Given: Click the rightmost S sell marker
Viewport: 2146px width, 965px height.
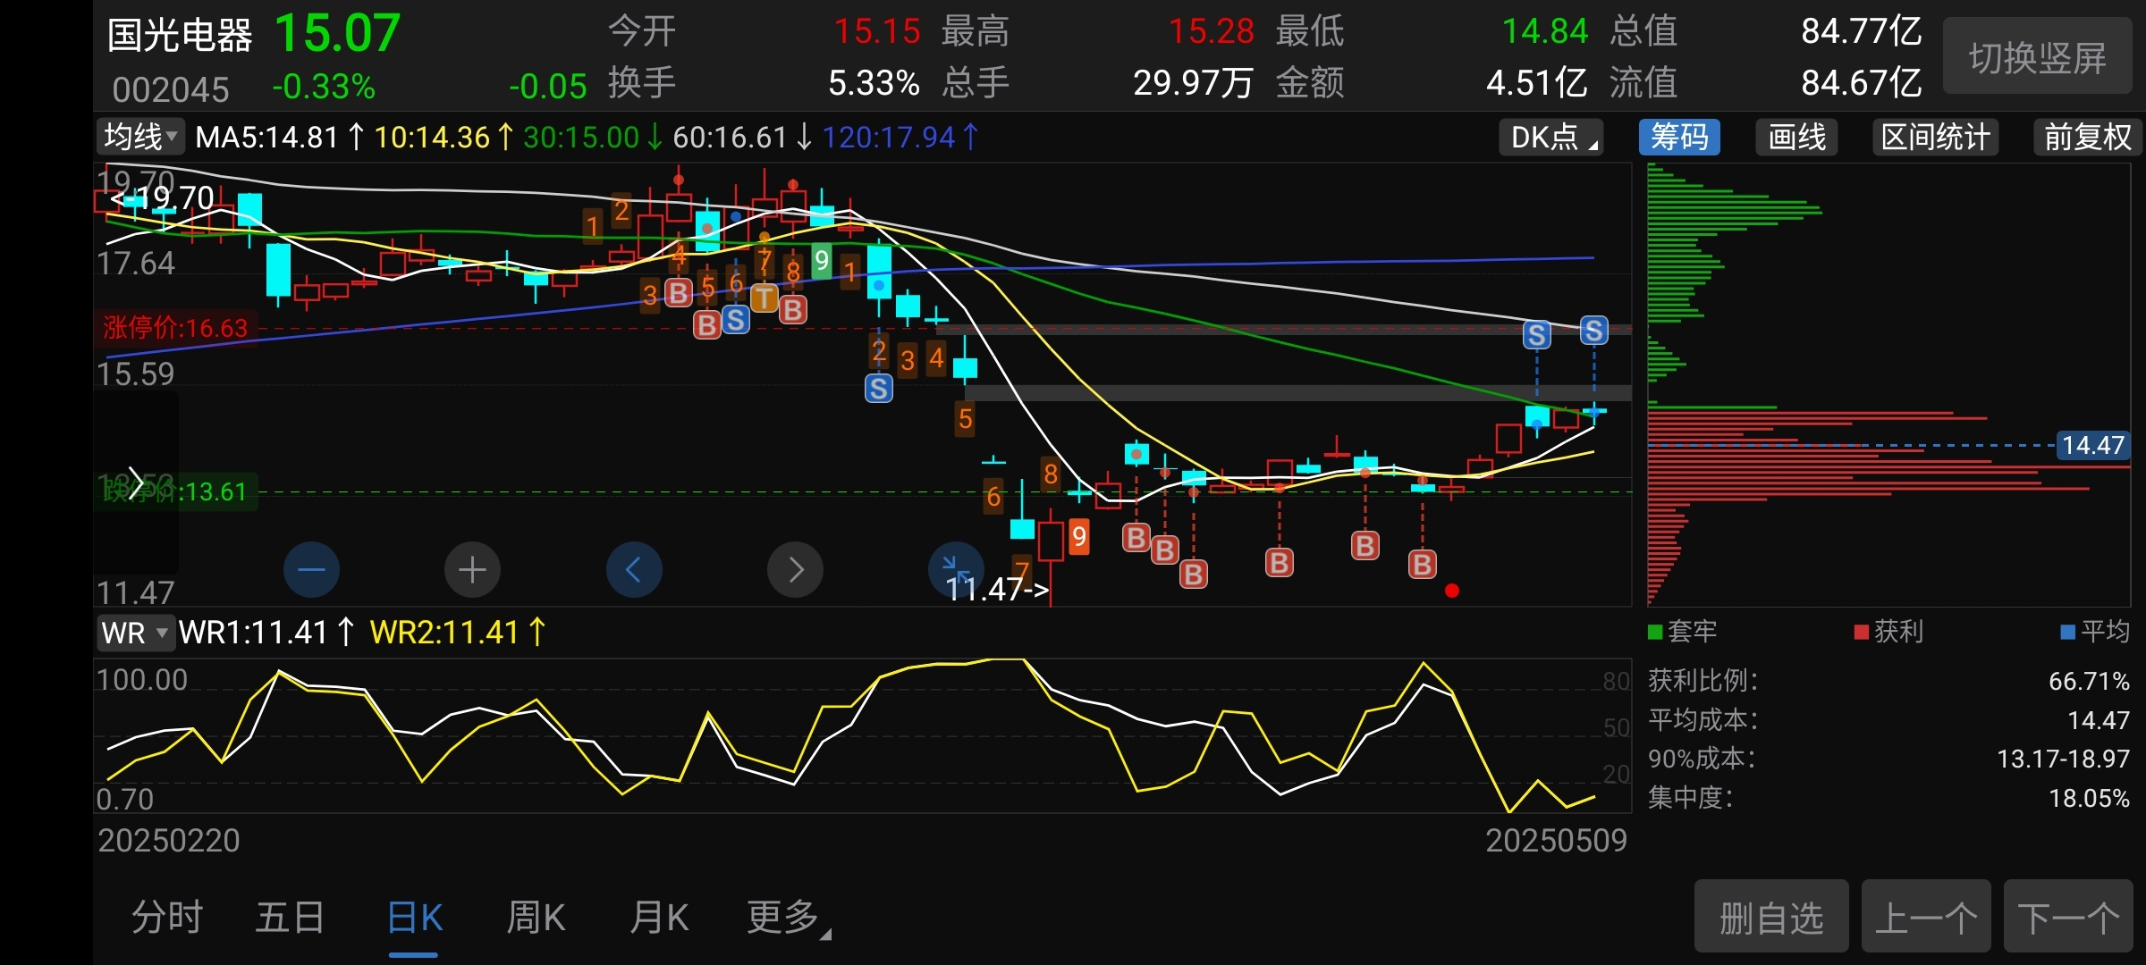Looking at the screenshot, I should pos(1593,331).
